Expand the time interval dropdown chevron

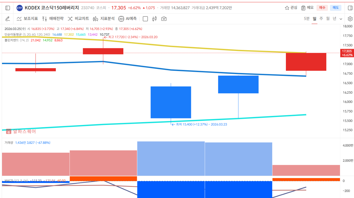341,19
